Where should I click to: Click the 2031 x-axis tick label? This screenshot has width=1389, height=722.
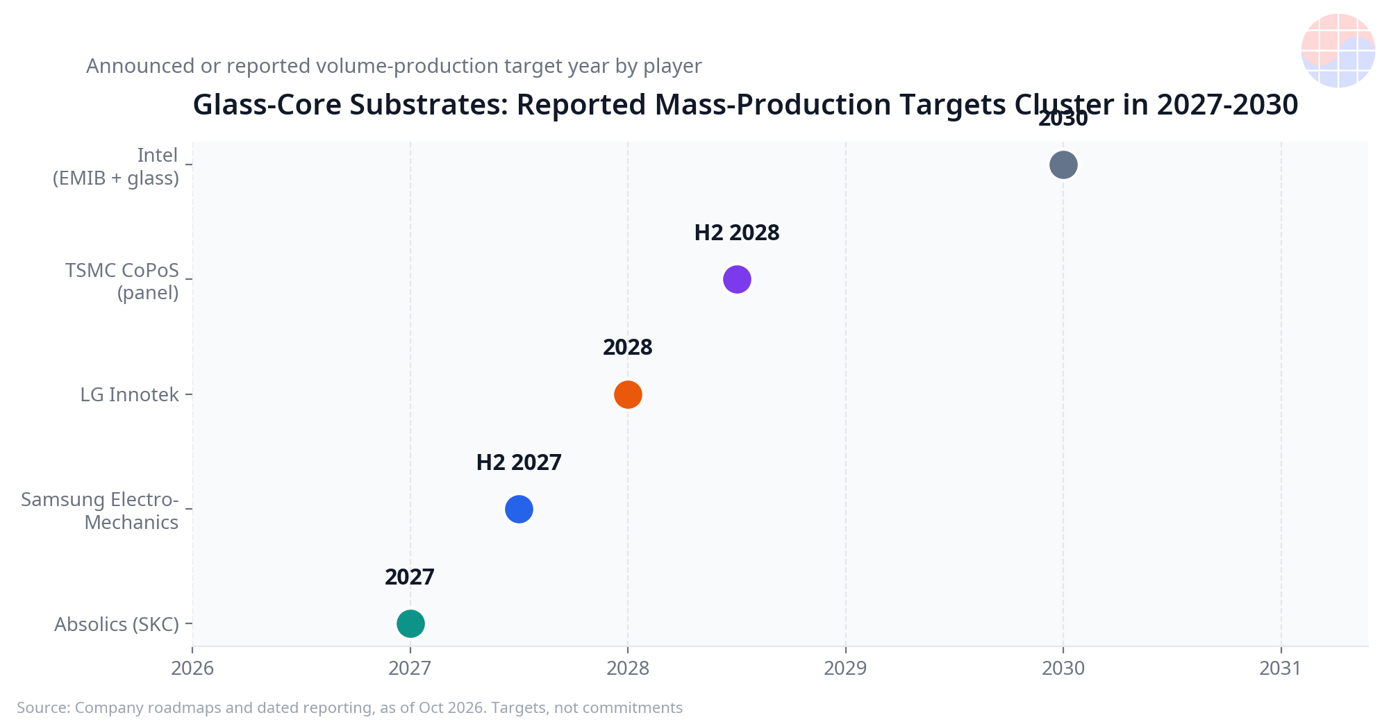(x=1281, y=668)
